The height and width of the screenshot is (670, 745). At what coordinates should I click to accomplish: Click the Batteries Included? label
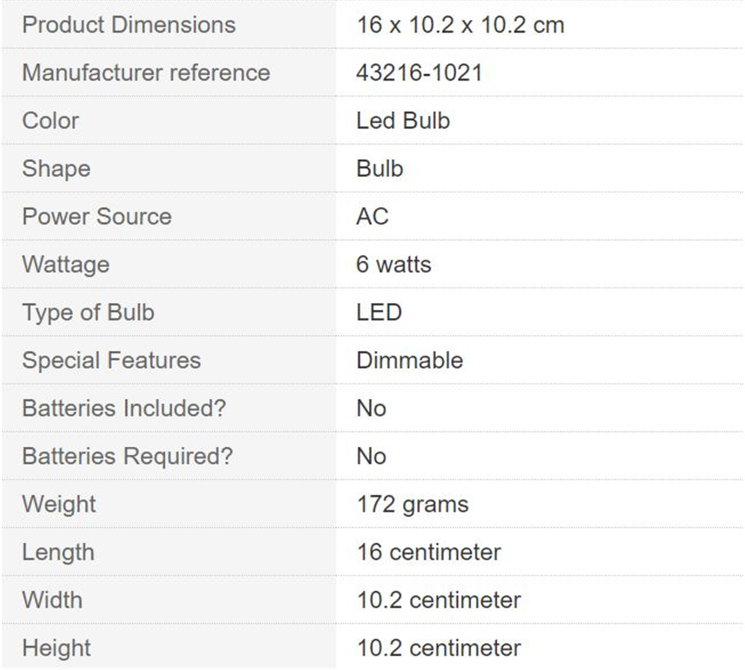(x=124, y=409)
